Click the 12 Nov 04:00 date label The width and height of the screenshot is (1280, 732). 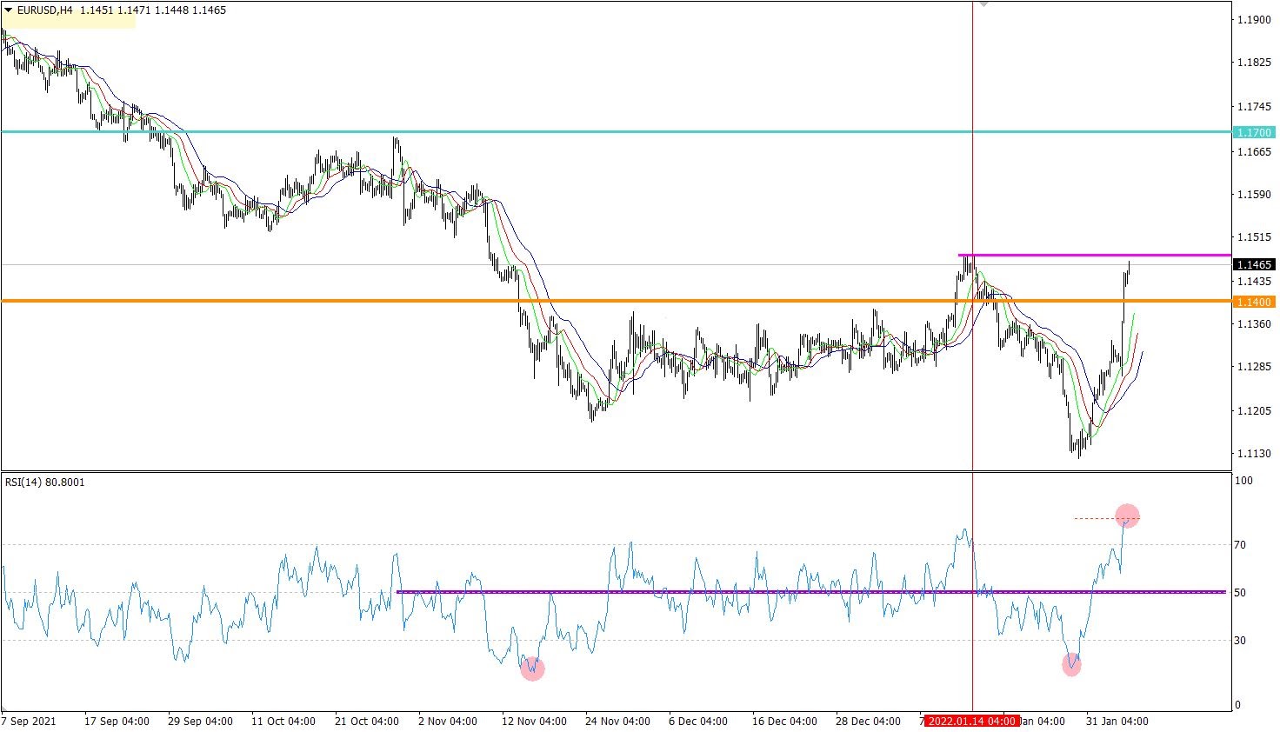(534, 722)
